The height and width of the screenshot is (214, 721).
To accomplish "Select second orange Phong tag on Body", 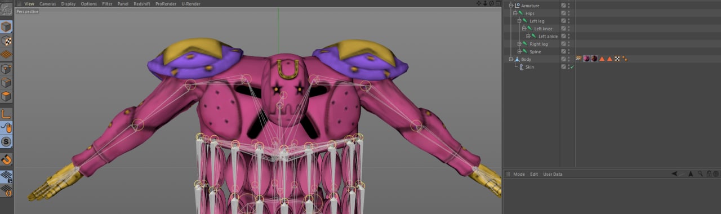I will click(x=609, y=59).
